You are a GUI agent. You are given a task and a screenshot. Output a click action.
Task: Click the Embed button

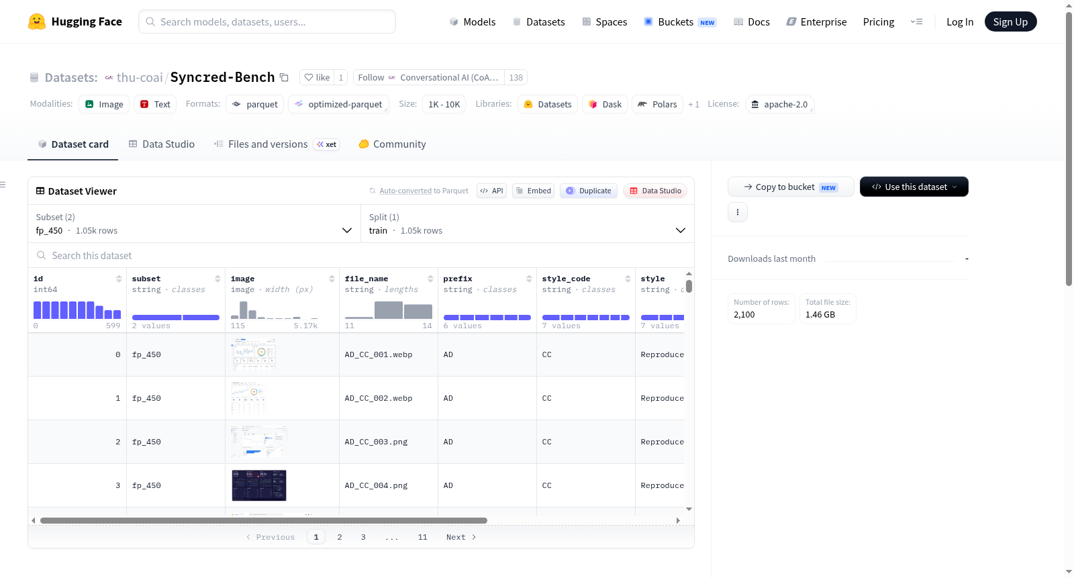[534, 191]
